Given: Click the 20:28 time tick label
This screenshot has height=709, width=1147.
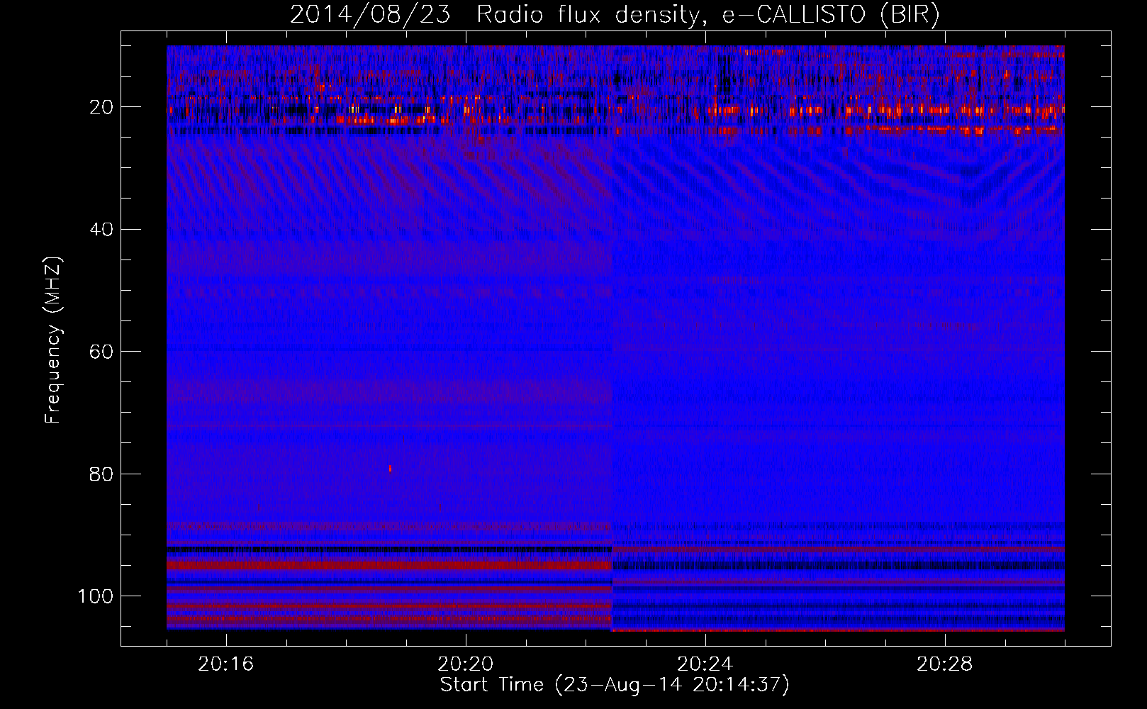Looking at the screenshot, I should pyautogui.click(x=944, y=664).
